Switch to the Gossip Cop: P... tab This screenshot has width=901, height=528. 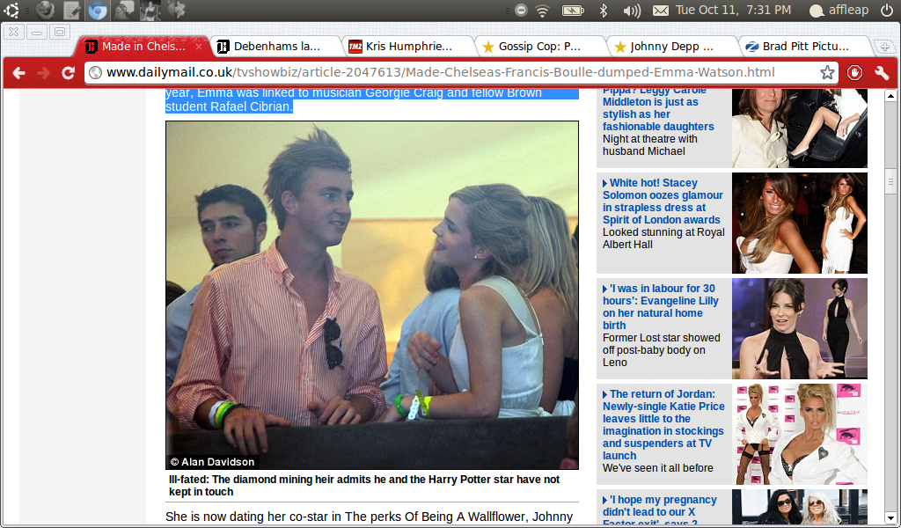coord(540,46)
